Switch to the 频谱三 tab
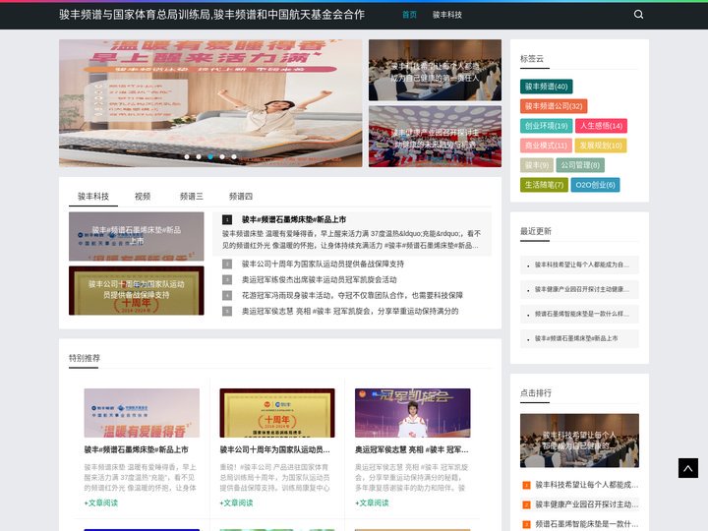 coord(192,197)
